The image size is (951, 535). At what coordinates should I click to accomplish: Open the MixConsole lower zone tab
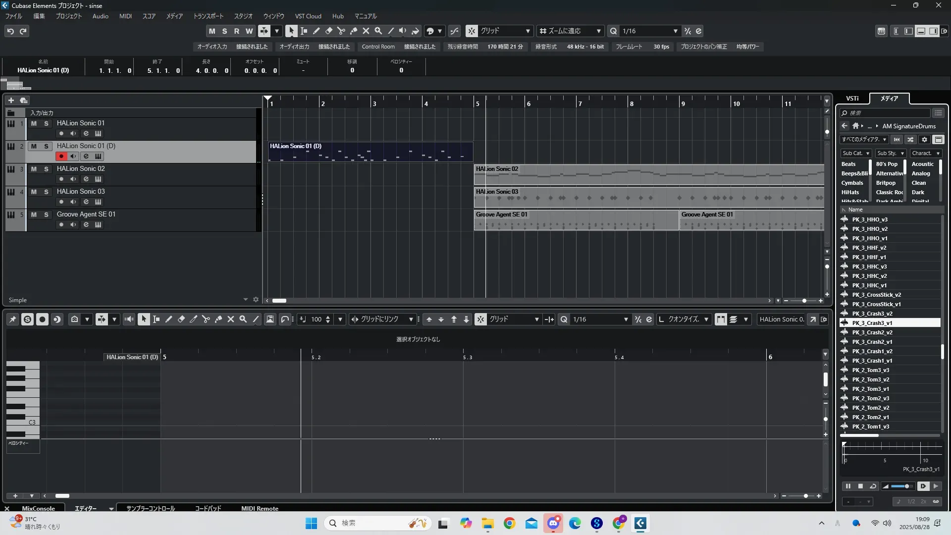38,509
